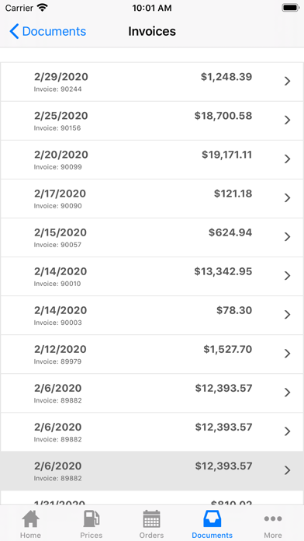Open the $624.94 invoice from 2/15/2020
The image size is (304, 541).
152,237
